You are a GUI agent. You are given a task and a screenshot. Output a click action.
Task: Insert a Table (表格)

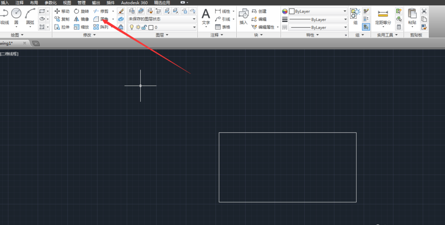[223, 27]
